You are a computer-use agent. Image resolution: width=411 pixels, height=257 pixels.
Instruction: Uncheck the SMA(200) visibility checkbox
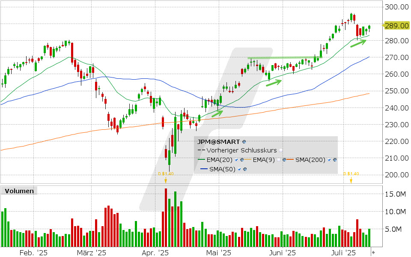point(329,160)
